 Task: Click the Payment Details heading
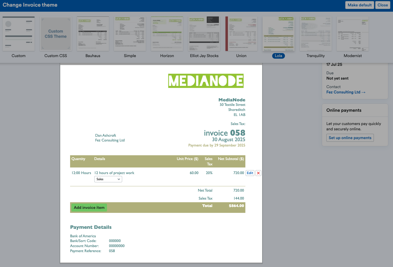pos(91,227)
